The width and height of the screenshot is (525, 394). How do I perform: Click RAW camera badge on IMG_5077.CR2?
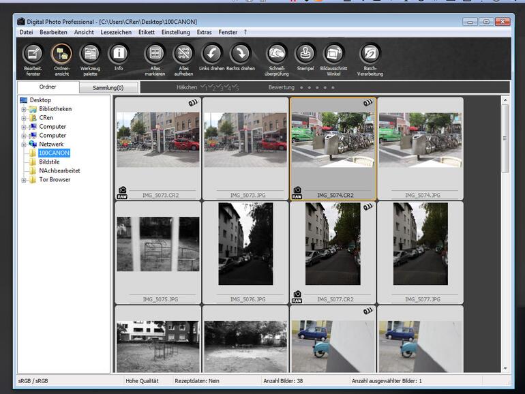297,297
